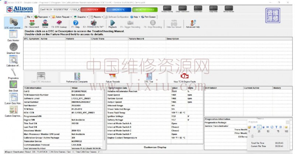Open the Prognostics view

click(x=13, y=74)
